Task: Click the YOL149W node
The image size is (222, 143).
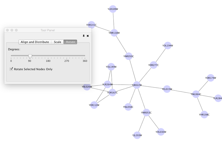Action: pos(111,67)
